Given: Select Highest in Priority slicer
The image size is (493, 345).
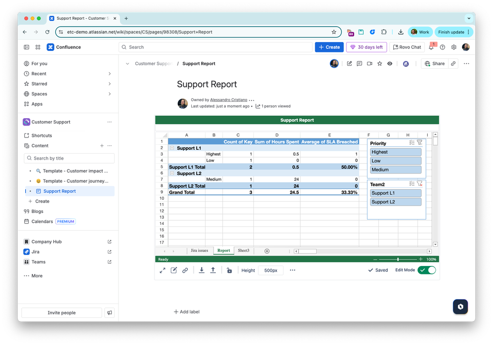Looking at the screenshot, I should point(396,152).
